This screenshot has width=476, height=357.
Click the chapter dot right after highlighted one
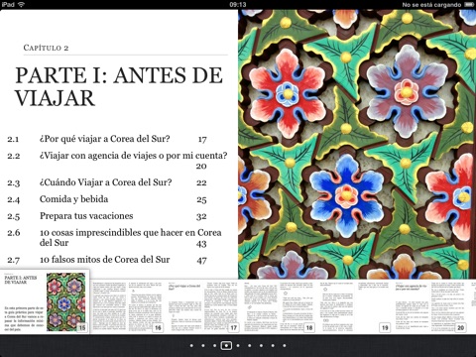pos(238,346)
